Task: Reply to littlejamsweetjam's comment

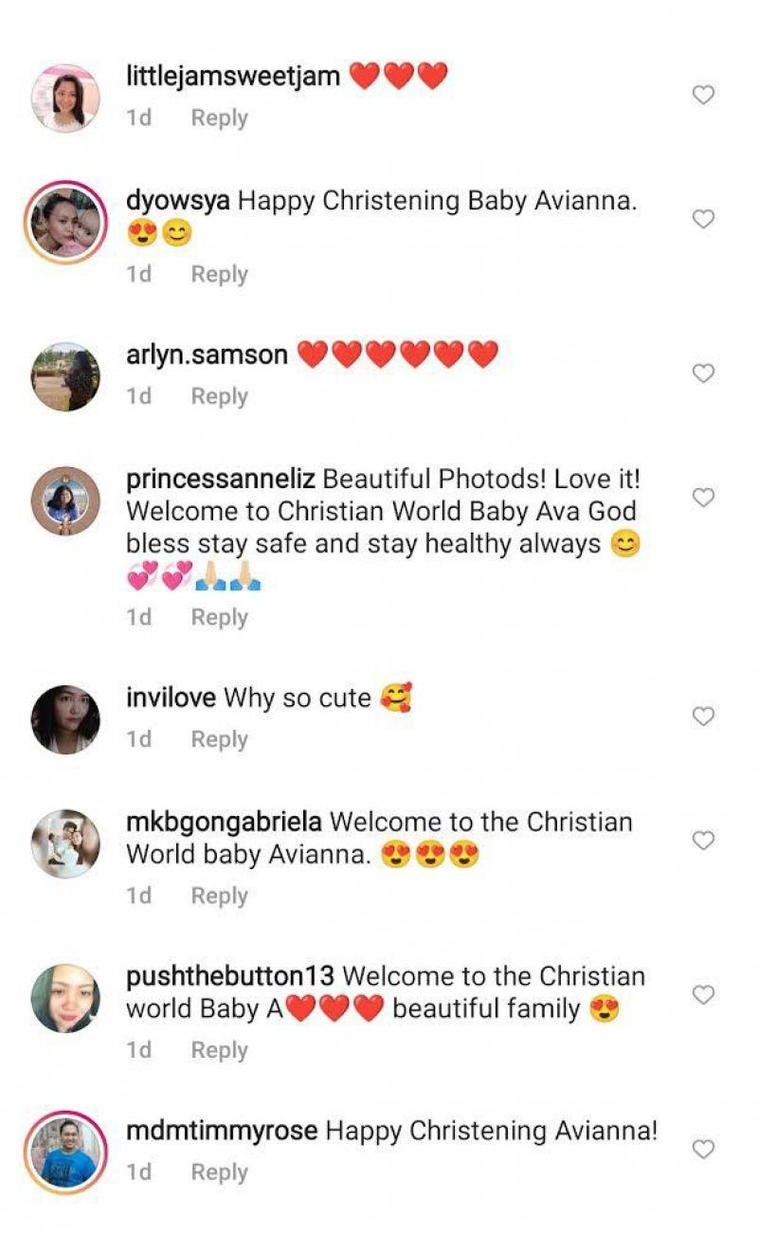Action: 219,118
